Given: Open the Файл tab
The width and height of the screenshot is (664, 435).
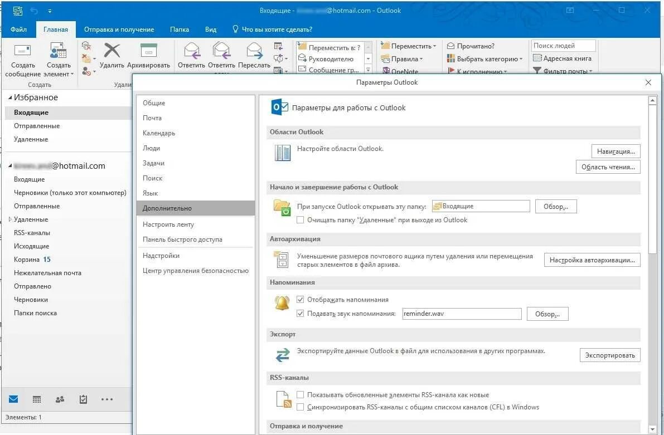Looking at the screenshot, I should (x=18, y=29).
